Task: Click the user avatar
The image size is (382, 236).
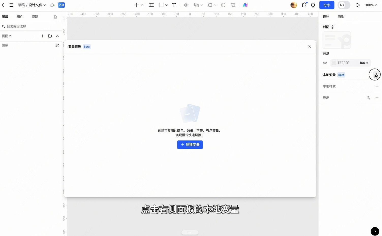Action: point(294,5)
